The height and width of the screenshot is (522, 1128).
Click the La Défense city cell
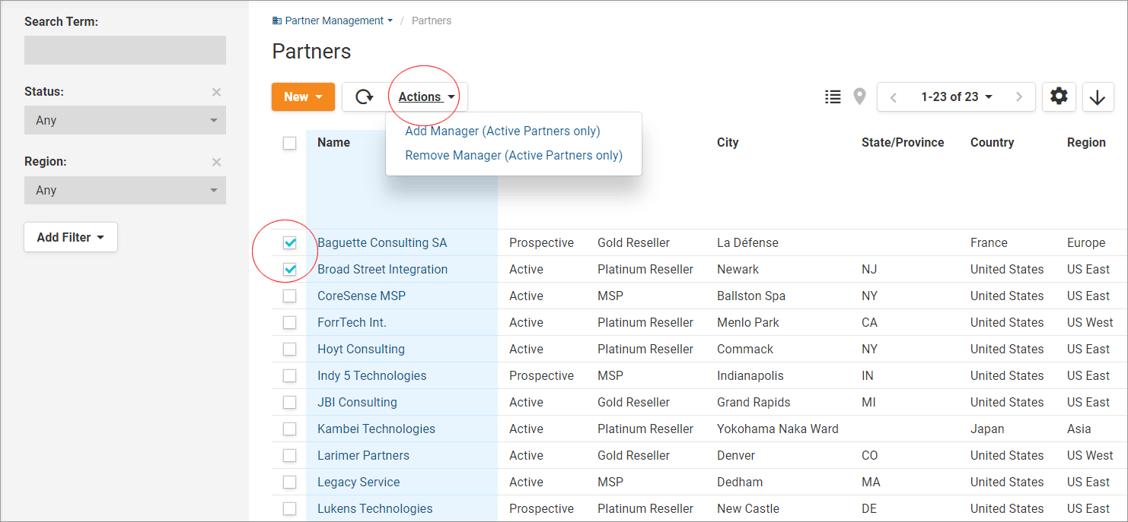click(747, 242)
